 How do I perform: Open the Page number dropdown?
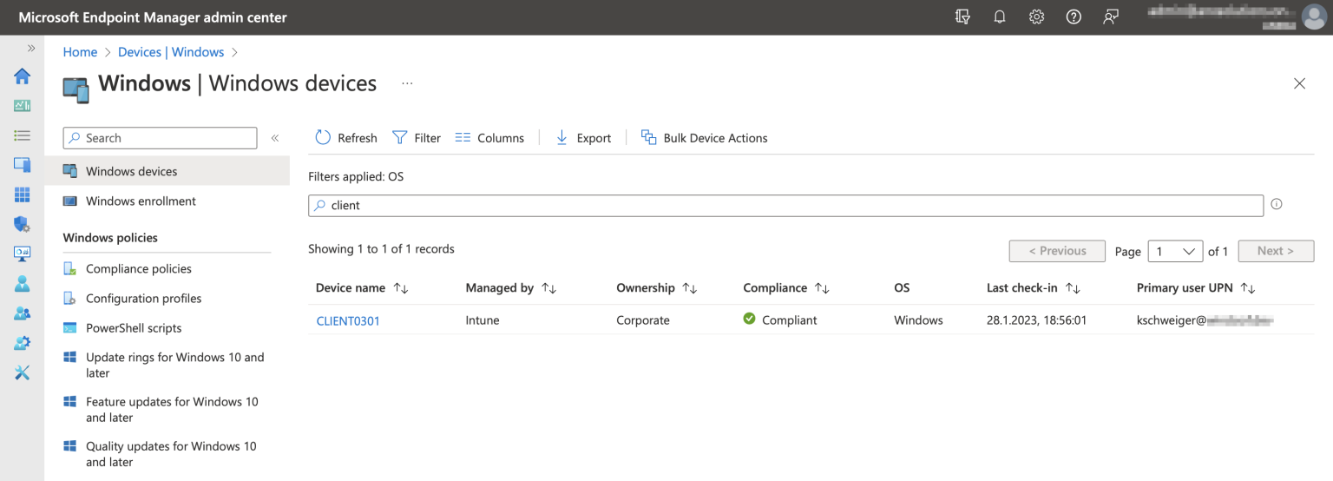(1175, 251)
